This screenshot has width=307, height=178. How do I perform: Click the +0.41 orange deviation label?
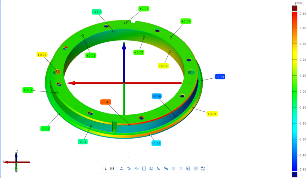click(x=106, y=102)
